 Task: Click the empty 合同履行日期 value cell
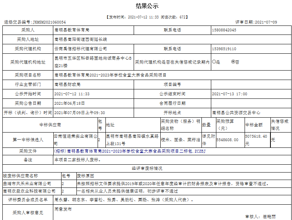[250, 103]
